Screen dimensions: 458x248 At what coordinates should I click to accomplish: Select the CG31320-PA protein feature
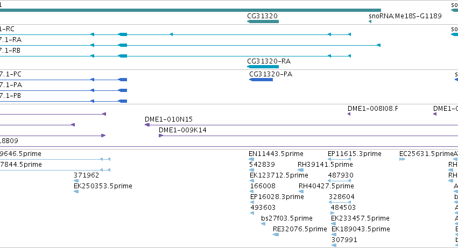(261, 80)
